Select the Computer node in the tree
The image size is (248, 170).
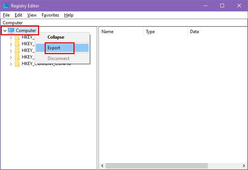[26, 31]
